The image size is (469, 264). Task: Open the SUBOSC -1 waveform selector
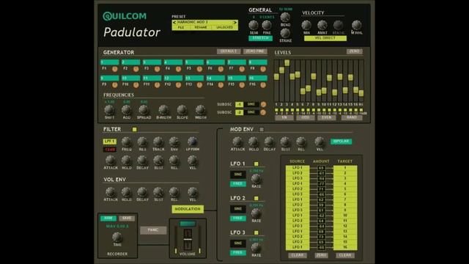(251, 104)
